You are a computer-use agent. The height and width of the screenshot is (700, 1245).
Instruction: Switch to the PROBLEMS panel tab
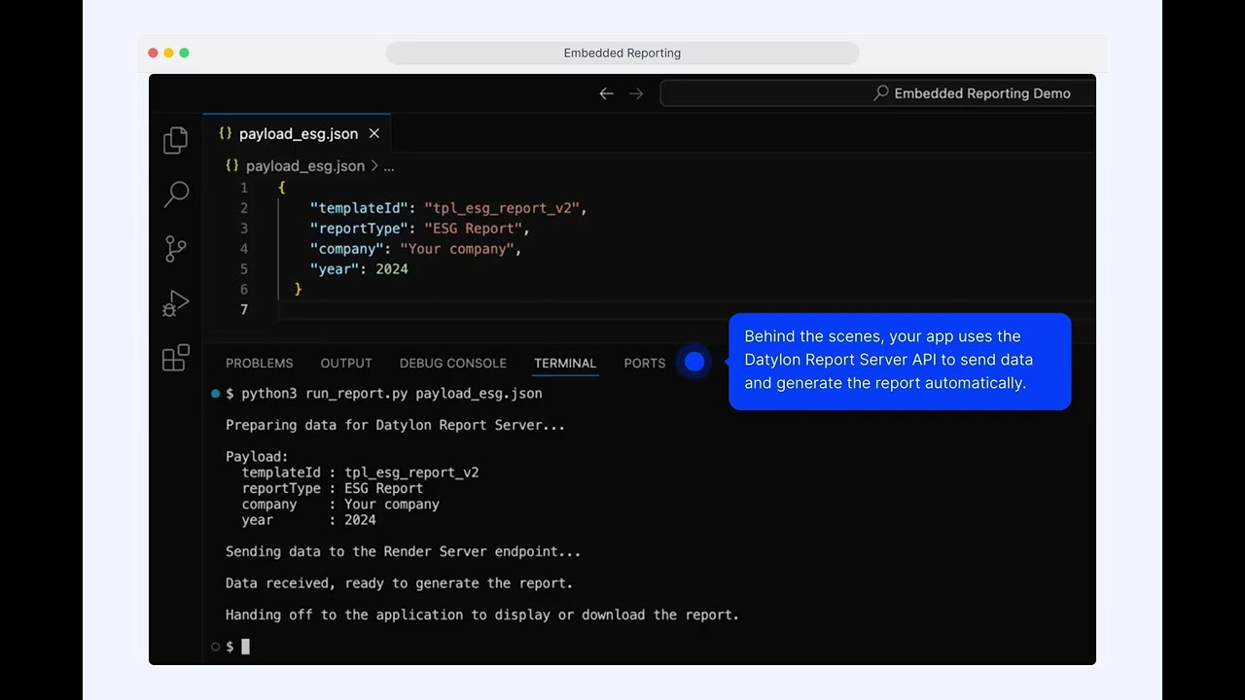point(259,363)
